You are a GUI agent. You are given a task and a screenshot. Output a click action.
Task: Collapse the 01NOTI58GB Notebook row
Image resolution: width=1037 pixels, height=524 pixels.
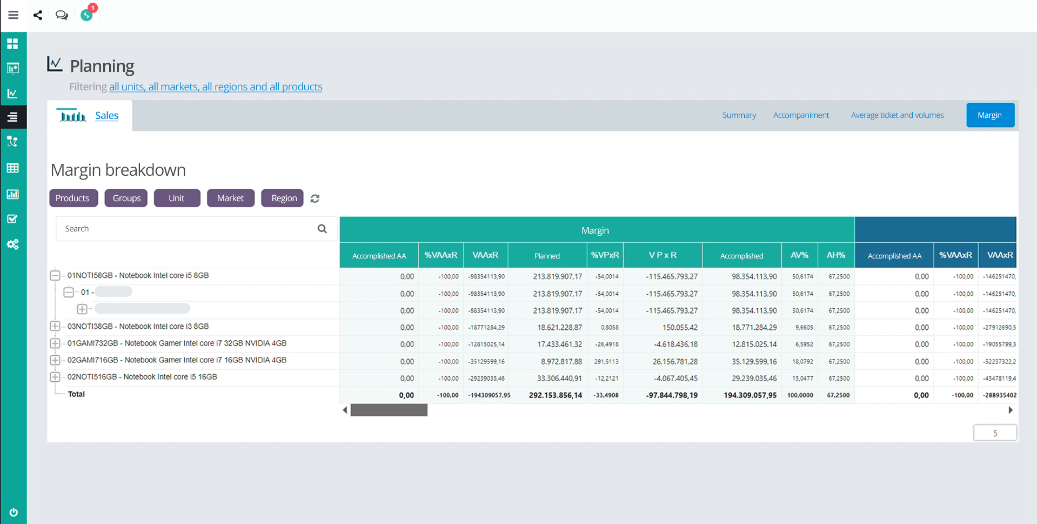[55, 276]
